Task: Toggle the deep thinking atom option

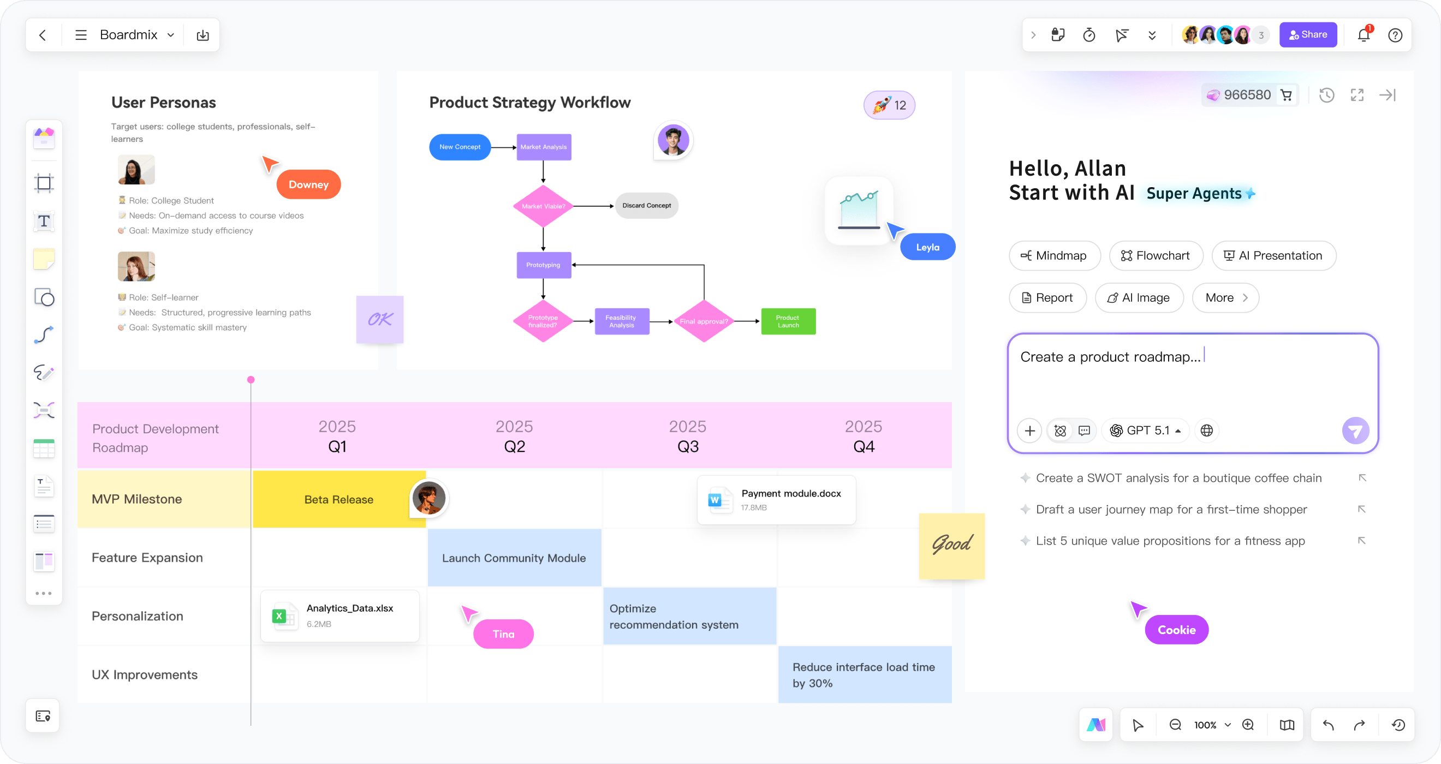Action: 1059,431
